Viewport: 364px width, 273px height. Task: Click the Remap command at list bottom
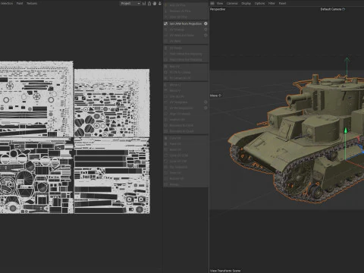tap(174, 184)
